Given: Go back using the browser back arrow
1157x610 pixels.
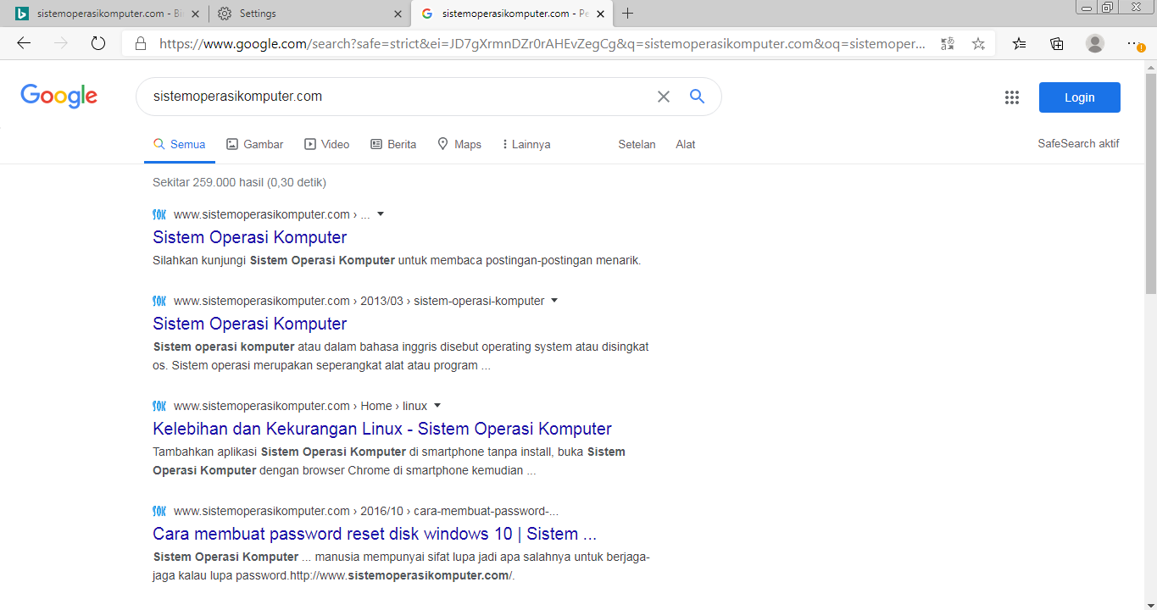Looking at the screenshot, I should pyautogui.click(x=24, y=44).
